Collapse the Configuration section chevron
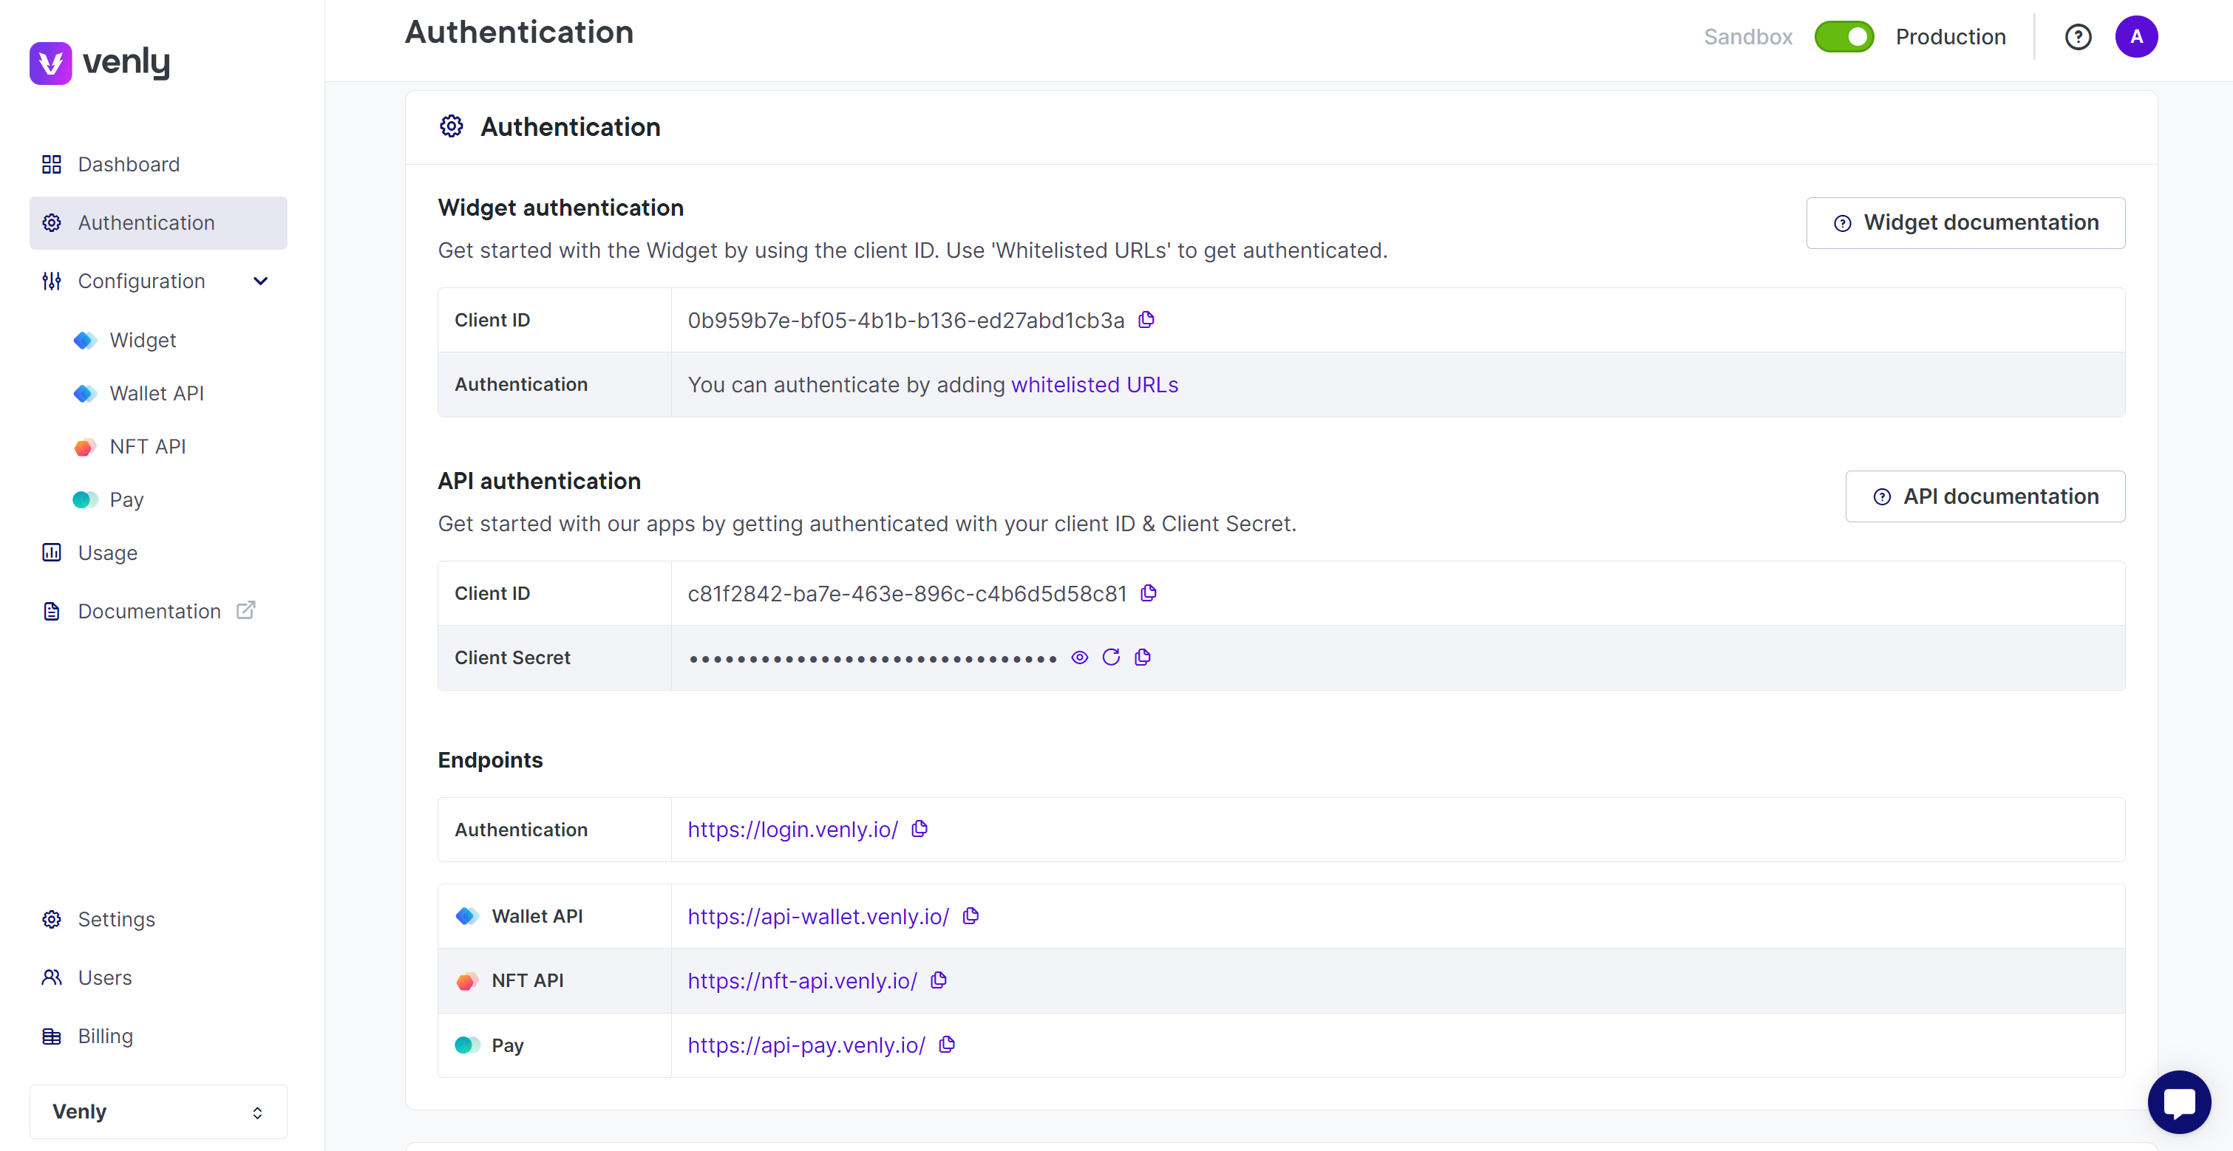This screenshot has height=1151, width=2233. click(260, 281)
